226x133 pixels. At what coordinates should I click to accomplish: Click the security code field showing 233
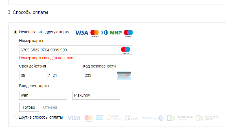point(97,75)
